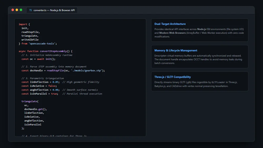Image resolution: width=263 pixels, height=148 pixels.
Task: Click the red close window dot
Action: [x=13, y=10]
